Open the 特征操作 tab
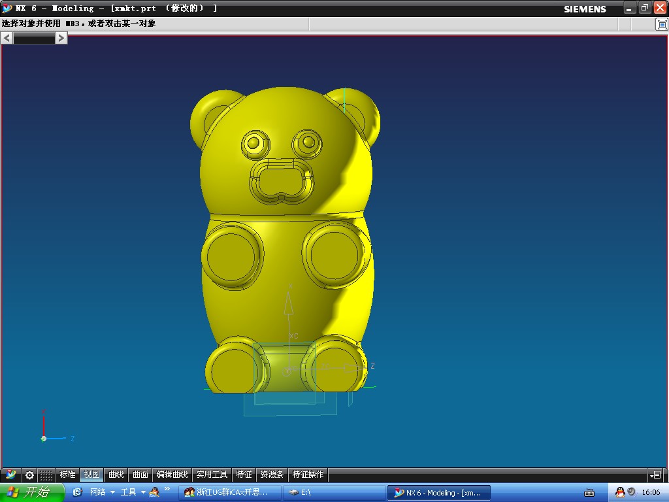The height and width of the screenshot is (502, 669). tap(308, 475)
